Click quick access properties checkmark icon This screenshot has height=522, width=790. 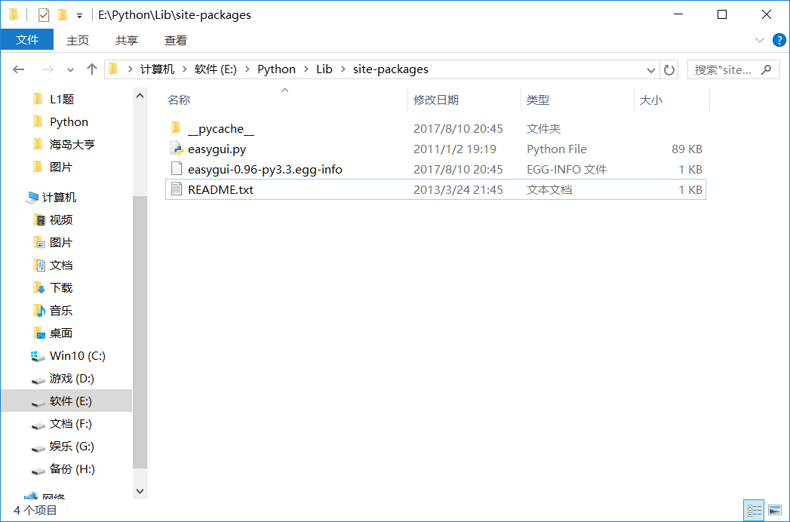(43, 15)
